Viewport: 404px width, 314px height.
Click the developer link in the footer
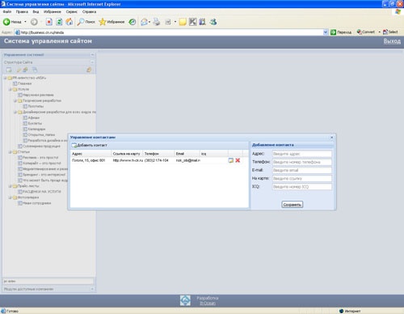(x=208, y=303)
